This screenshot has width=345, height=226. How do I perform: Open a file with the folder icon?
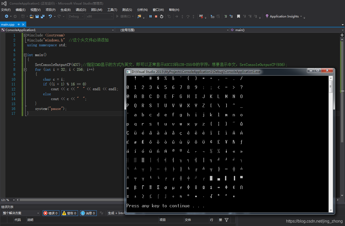32,16
